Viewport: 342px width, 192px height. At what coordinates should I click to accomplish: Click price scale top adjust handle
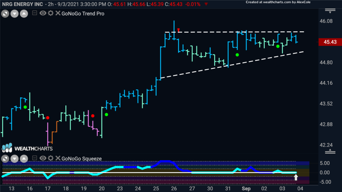click(330, 11)
